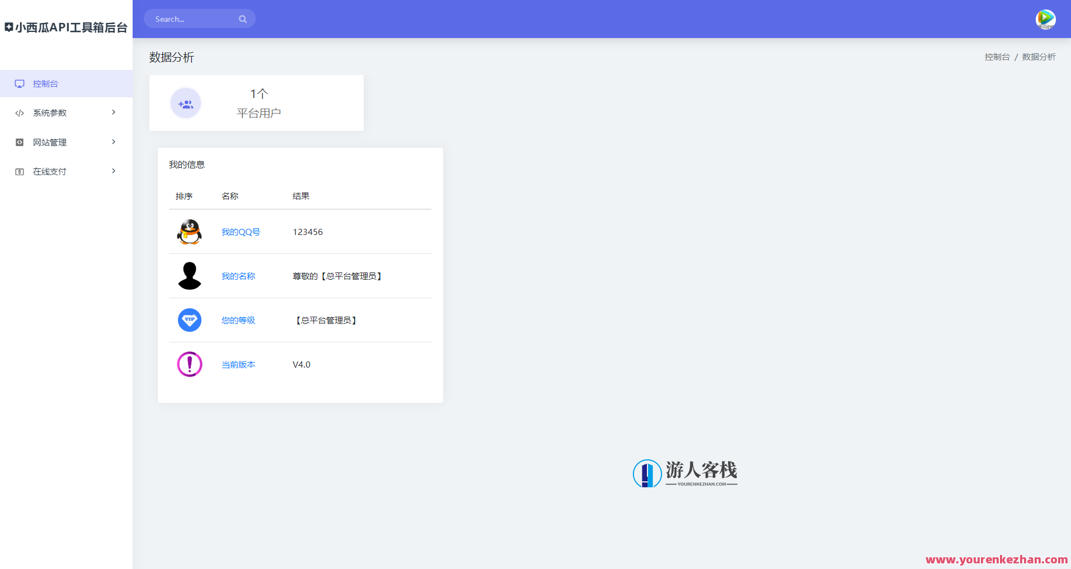1071x569 pixels.
Task: Click the person silhouette icon next to 我的名称
Action: (189, 276)
